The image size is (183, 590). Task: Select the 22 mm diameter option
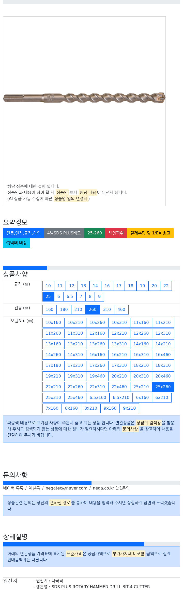[166, 286]
